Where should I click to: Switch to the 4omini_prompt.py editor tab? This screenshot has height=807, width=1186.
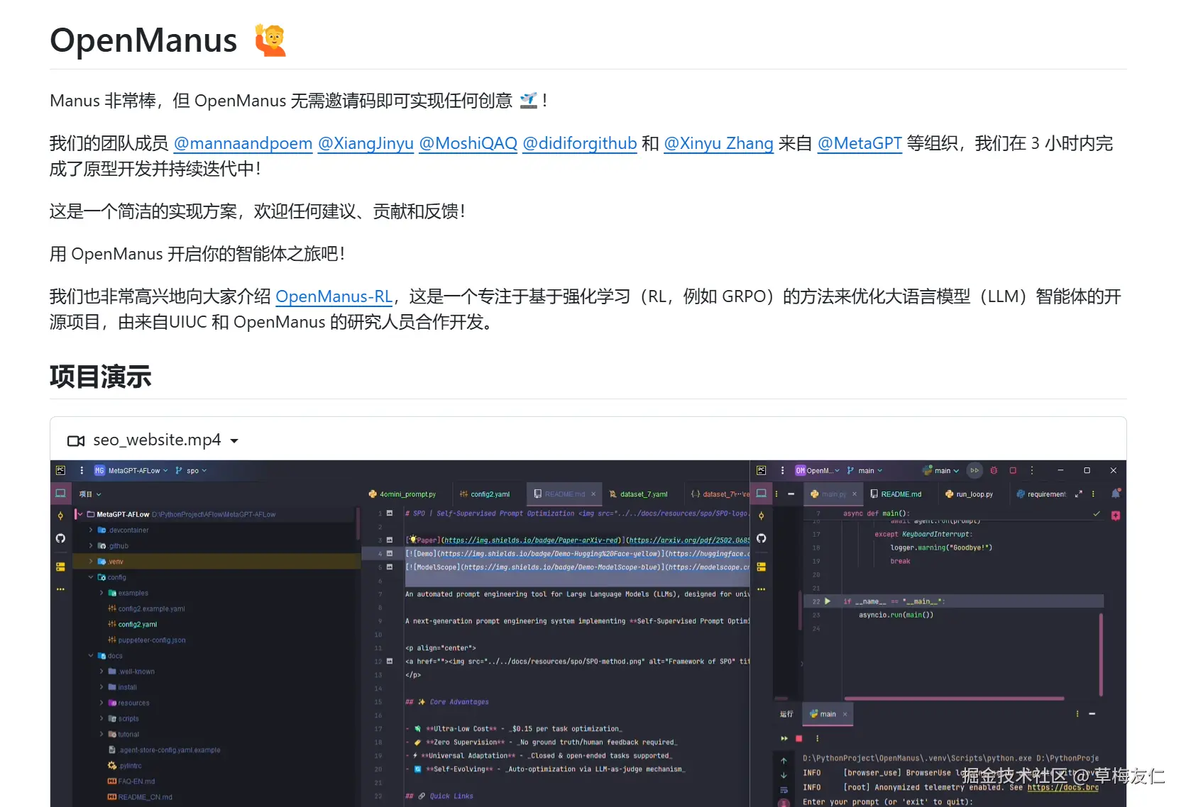(x=402, y=494)
